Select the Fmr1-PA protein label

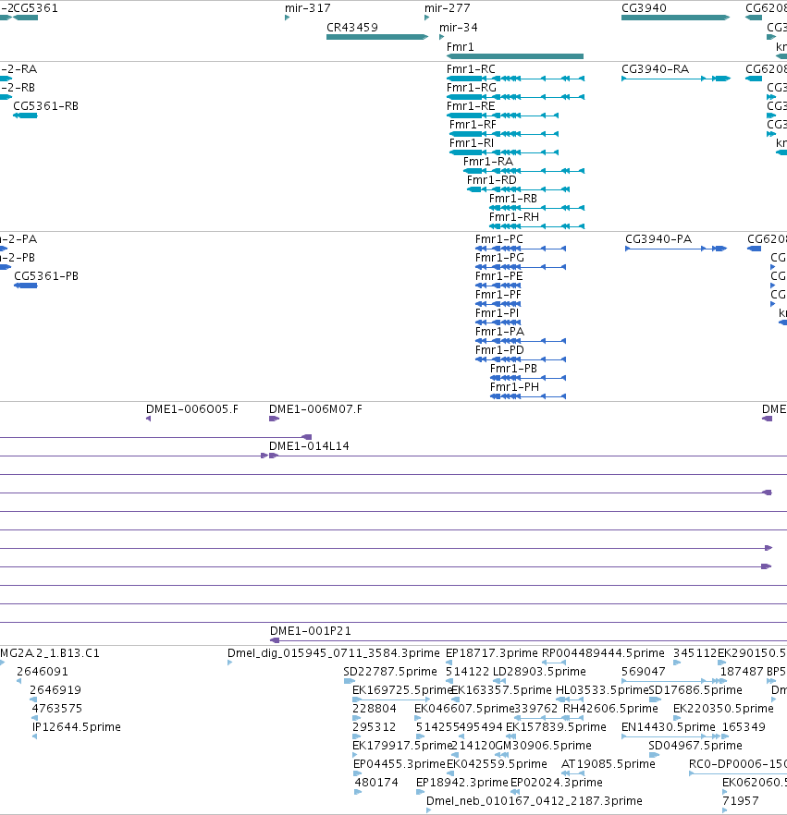point(499,332)
